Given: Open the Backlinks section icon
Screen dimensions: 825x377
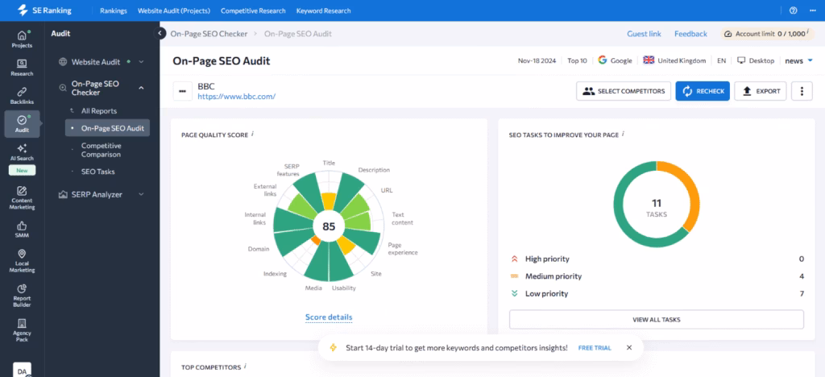Looking at the screenshot, I should point(22,96).
